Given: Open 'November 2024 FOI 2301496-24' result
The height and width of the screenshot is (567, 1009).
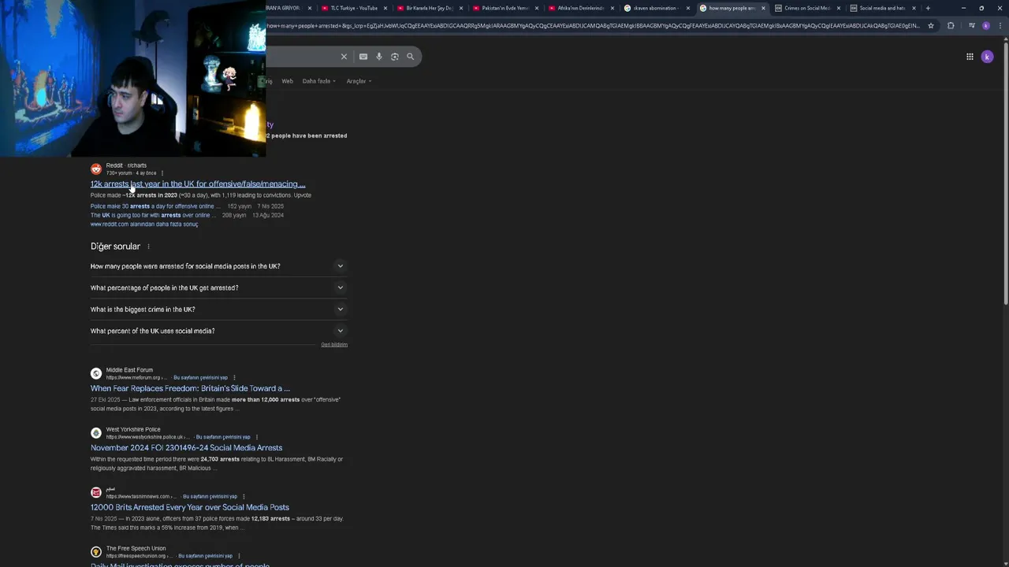Looking at the screenshot, I should [x=186, y=448].
